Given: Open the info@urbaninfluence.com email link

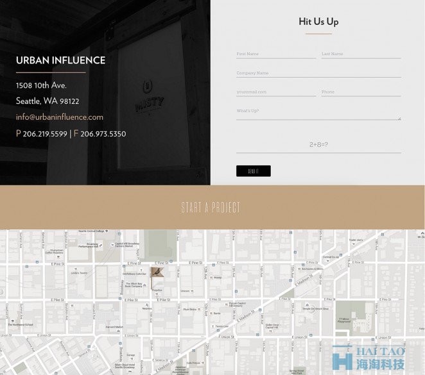Looking at the screenshot, I should pyautogui.click(x=59, y=117).
